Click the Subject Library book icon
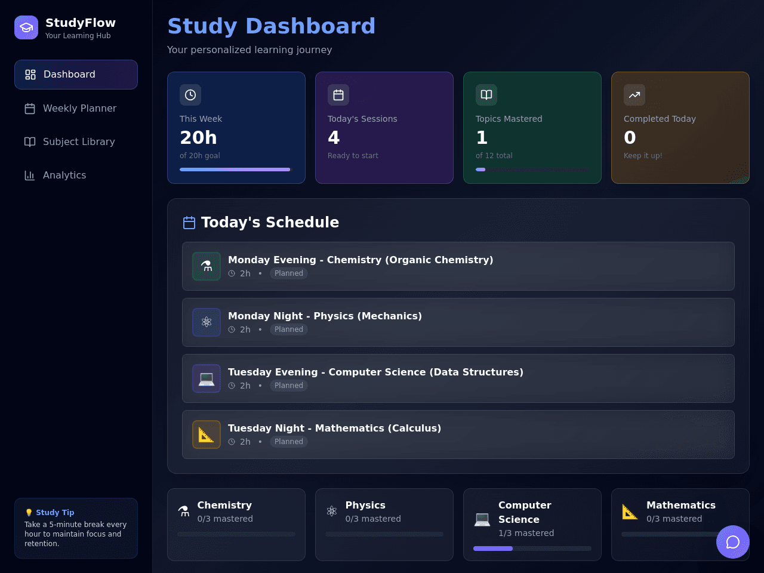The width and height of the screenshot is (764, 573). pyautogui.click(x=30, y=142)
